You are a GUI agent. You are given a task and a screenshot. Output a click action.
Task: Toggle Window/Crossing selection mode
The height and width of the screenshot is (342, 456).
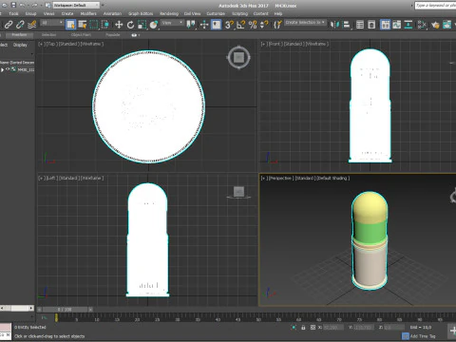pyautogui.click(x=105, y=25)
